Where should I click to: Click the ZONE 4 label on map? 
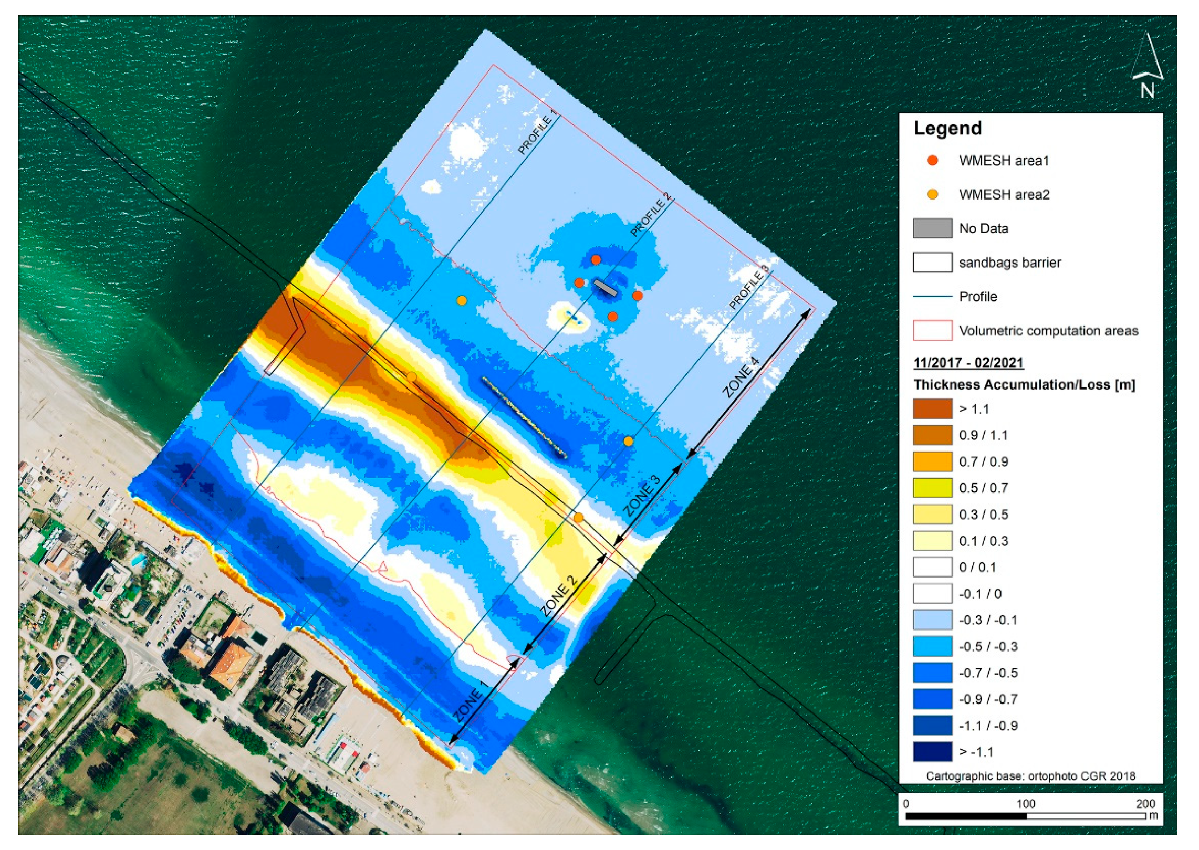(741, 377)
